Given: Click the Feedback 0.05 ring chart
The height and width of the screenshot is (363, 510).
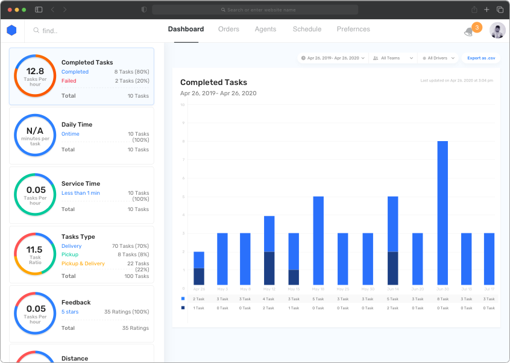Looking at the screenshot, I should [x=35, y=313].
